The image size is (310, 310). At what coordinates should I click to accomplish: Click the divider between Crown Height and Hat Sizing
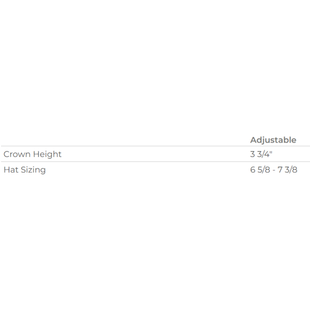[156, 162]
